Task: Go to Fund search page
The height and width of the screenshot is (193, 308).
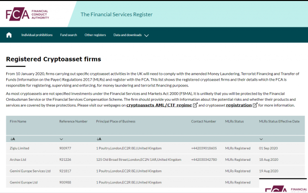Action: (x=69, y=35)
